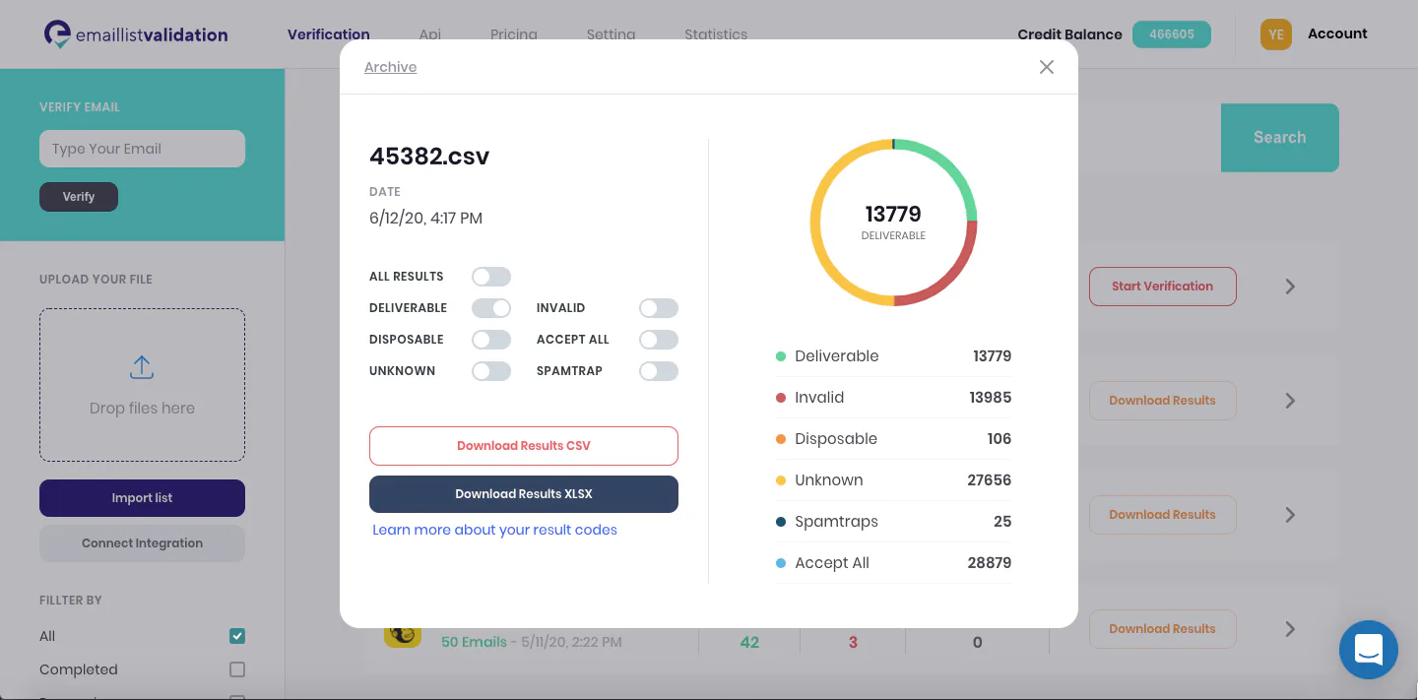1418x700 pixels.
Task: Toggle the ALL RESULTS switch
Action: click(x=491, y=277)
